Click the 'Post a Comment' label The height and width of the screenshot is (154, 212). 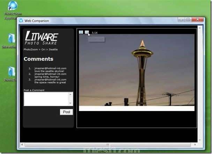(x=34, y=90)
